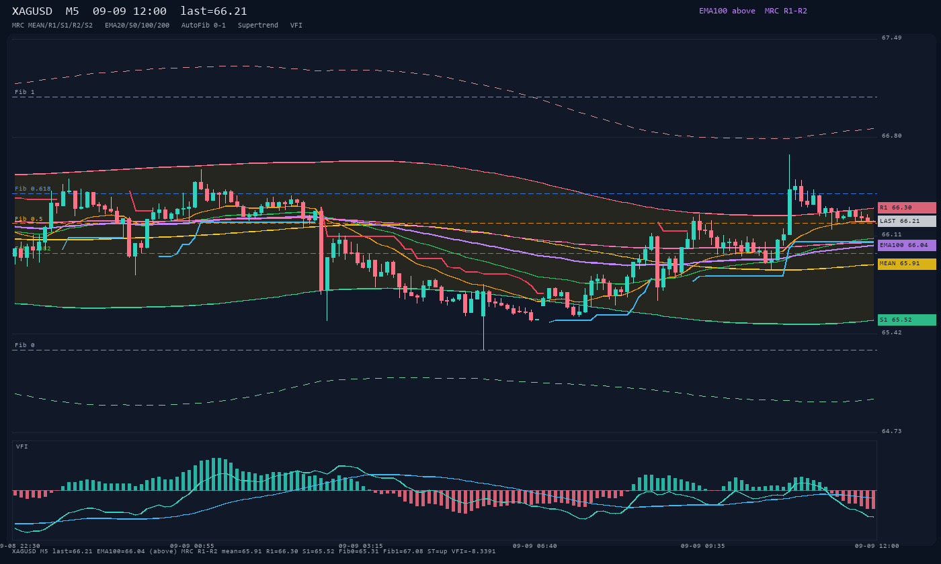Click the 'Fib 0' level label
Image resolution: width=941 pixels, height=564 pixels.
coord(25,345)
